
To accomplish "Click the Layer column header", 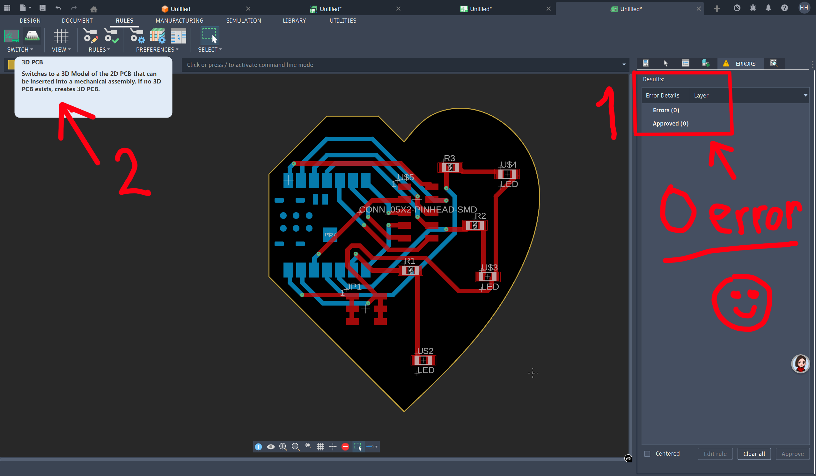I will (701, 96).
